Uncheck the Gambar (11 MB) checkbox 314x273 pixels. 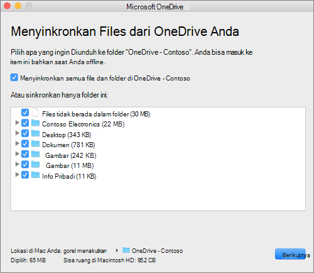(25, 164)
